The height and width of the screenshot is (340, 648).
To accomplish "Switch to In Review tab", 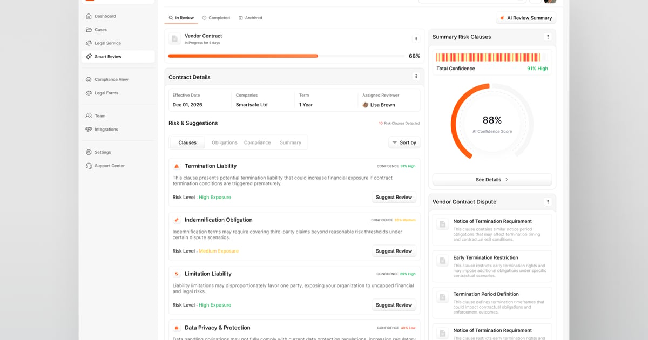I will [x=181, y=18].
